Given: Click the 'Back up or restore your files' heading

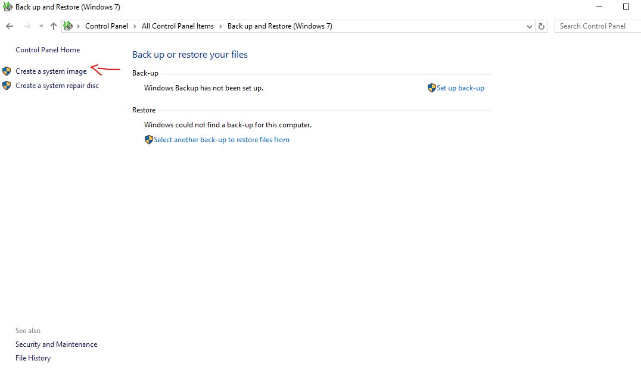Looking at the screenshot, I should point(190,55).
